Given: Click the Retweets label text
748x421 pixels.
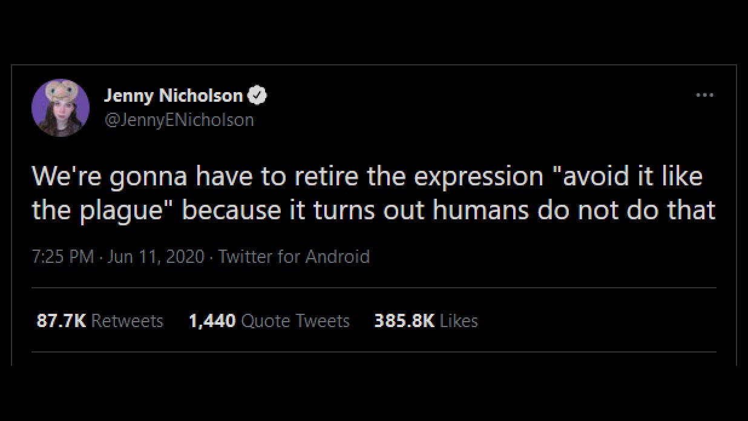Looking at the screenshot, I should (127, 320).
